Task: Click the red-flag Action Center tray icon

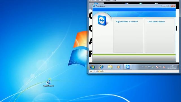Action: click(x=157, y=67)
